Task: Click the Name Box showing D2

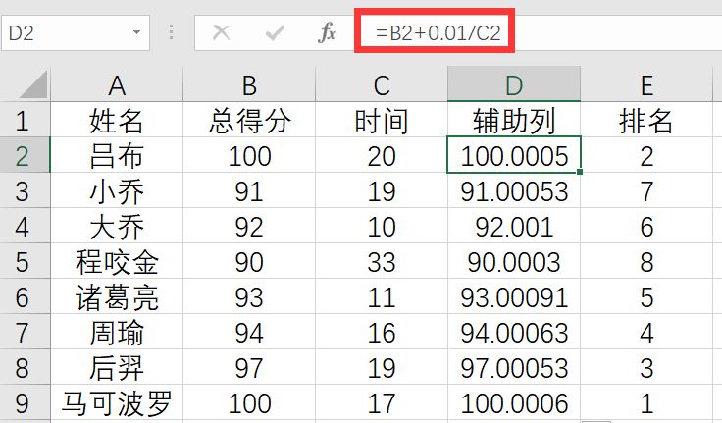Action: click(64, 33)
